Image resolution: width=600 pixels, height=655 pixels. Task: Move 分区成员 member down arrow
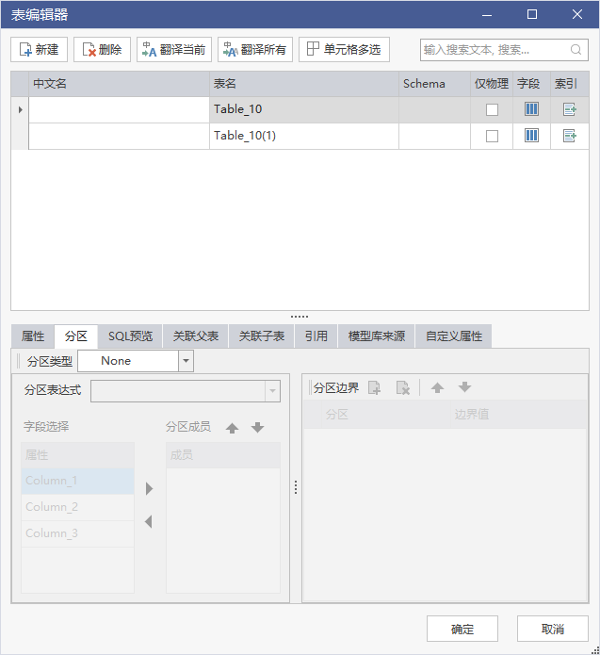(x=258, y=427)
